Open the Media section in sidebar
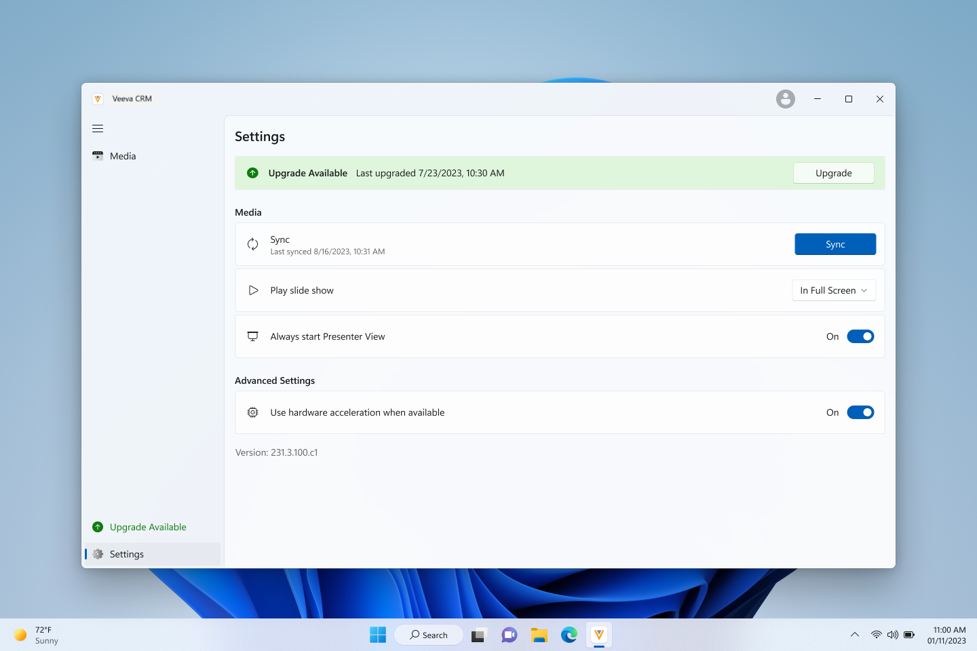 [x=123, y=156]
